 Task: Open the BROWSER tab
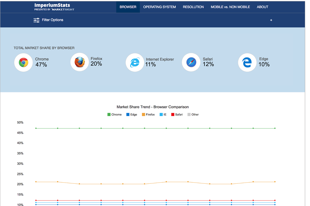click(x=128, y=7)
